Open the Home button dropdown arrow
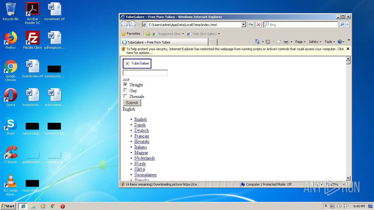 coord(262,42)
